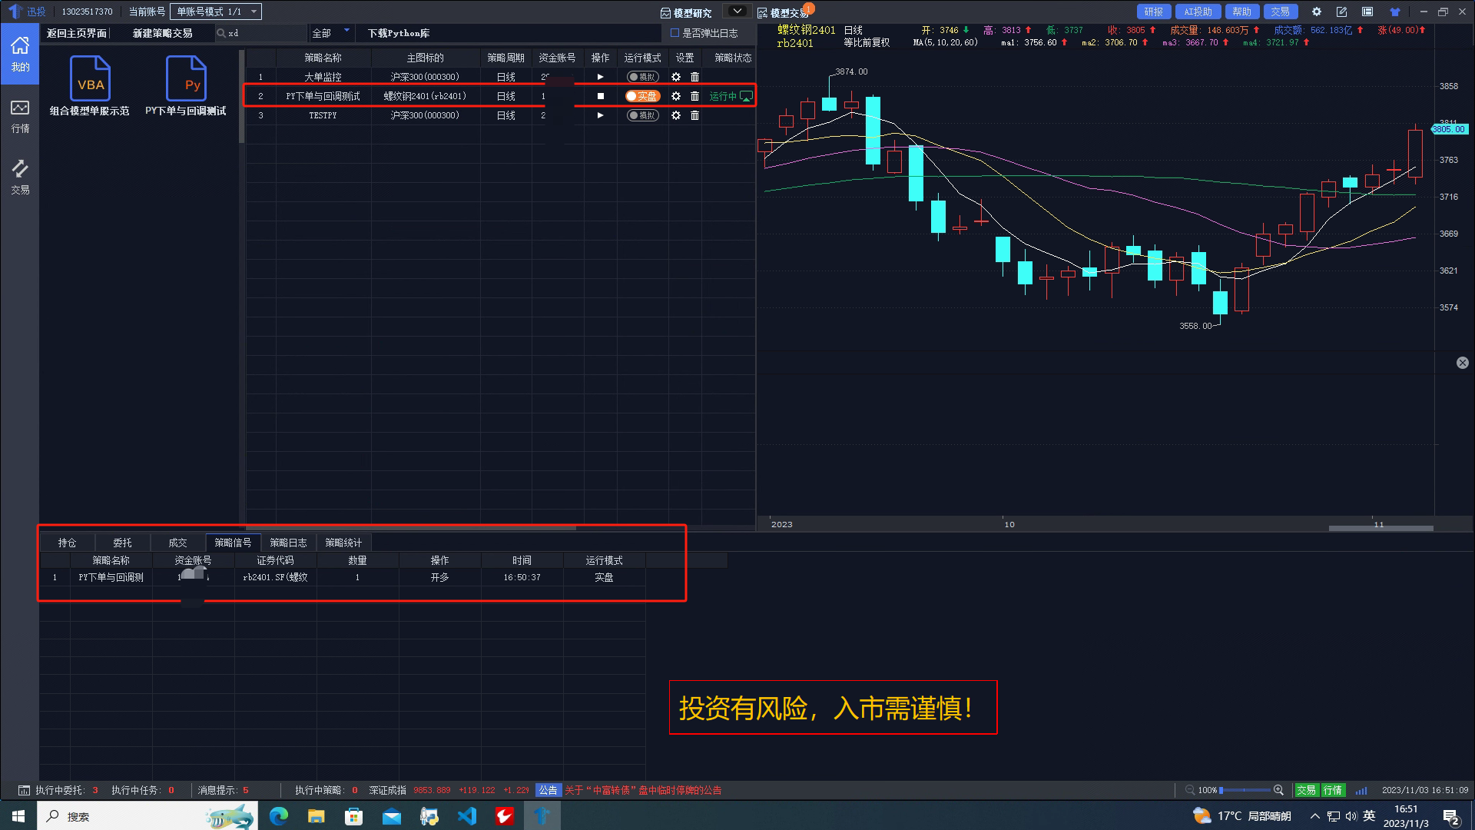This screenshot has height=830, width=1475.
Task: Switch to the 持仓 tab
Action: [x=68, y=543]
